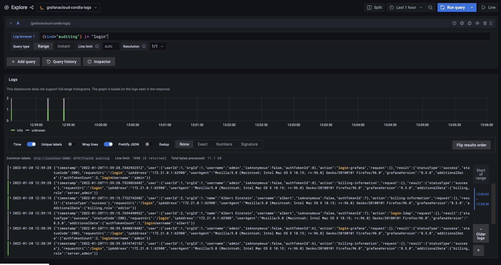Click the Line limit info icon
This screenshot has width=501, height=265.
[97, 46]
